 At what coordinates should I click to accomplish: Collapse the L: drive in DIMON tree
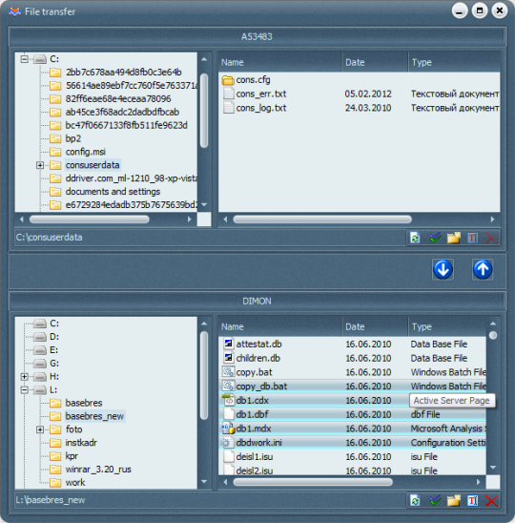[x=25, y=389]
